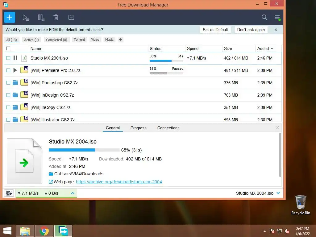This screenshot has height=237, width=316.
Task: Click Don't ask again button
Action: pos(251,30)
